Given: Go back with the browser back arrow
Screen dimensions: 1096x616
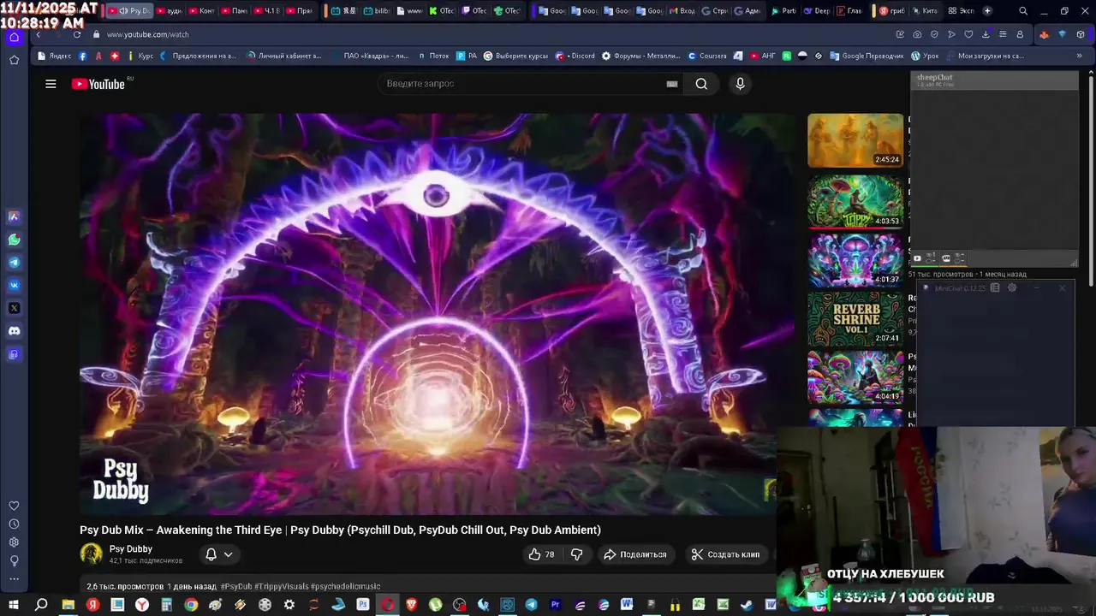Looking at the screenshot, I should coord(38,34).
